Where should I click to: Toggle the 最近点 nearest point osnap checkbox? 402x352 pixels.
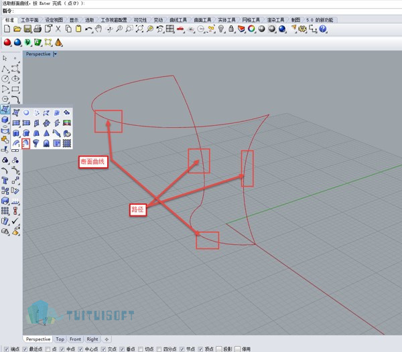click(25, 349)
